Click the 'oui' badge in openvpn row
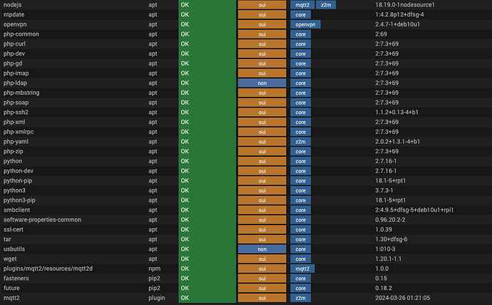This screenshot has width=492, height=305. [262, 24]
